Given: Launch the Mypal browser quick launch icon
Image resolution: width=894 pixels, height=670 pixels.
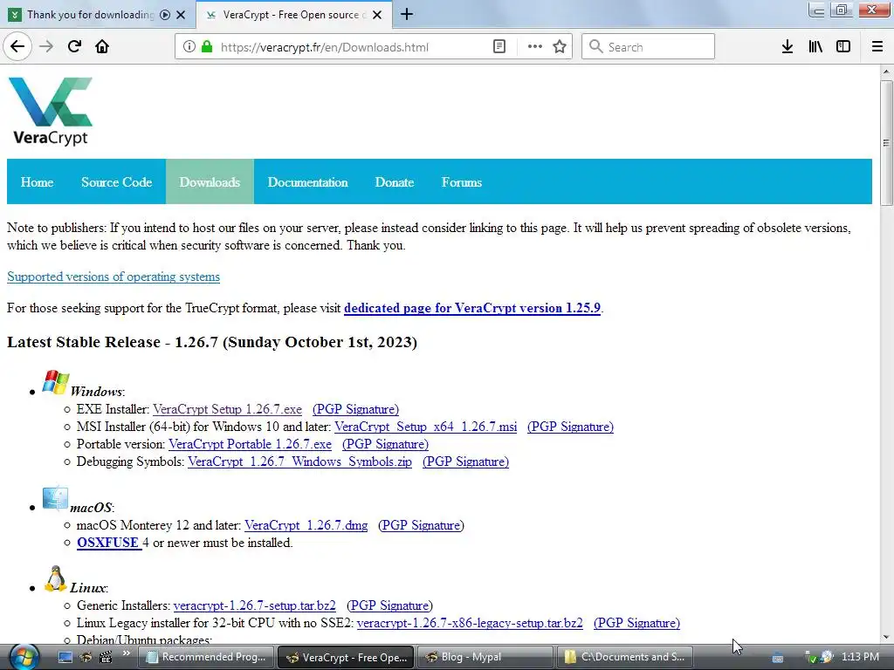Looking at the screenshot, I should (86, 657).
